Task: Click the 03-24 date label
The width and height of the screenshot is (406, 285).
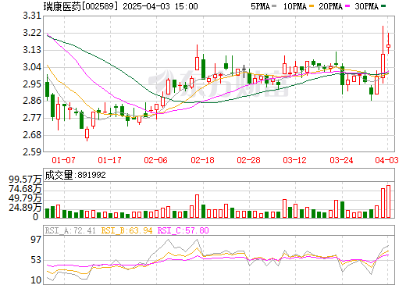Action: [341, 160]
